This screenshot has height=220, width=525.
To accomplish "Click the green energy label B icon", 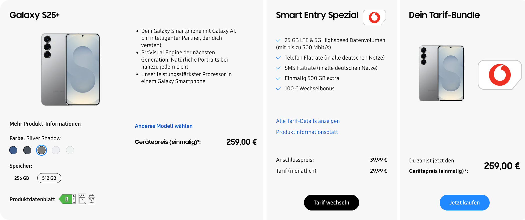I will pyautogui.click(x=67, y=199).
